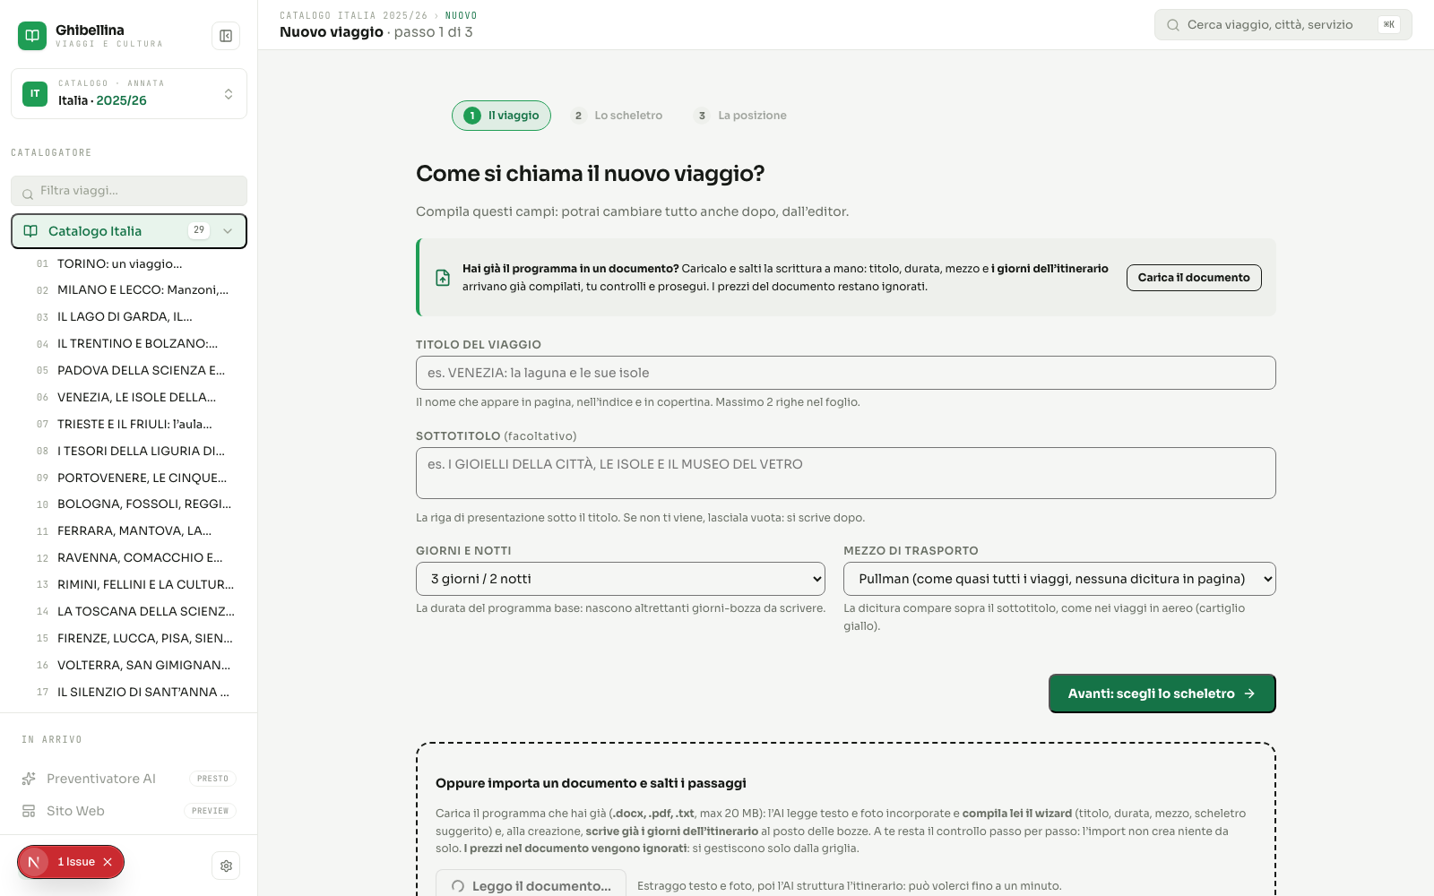
Task: Click the Catalogo Italia book icon
Action: [30, 231]
